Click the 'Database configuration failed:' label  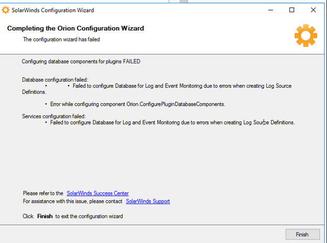pos(55,80)
